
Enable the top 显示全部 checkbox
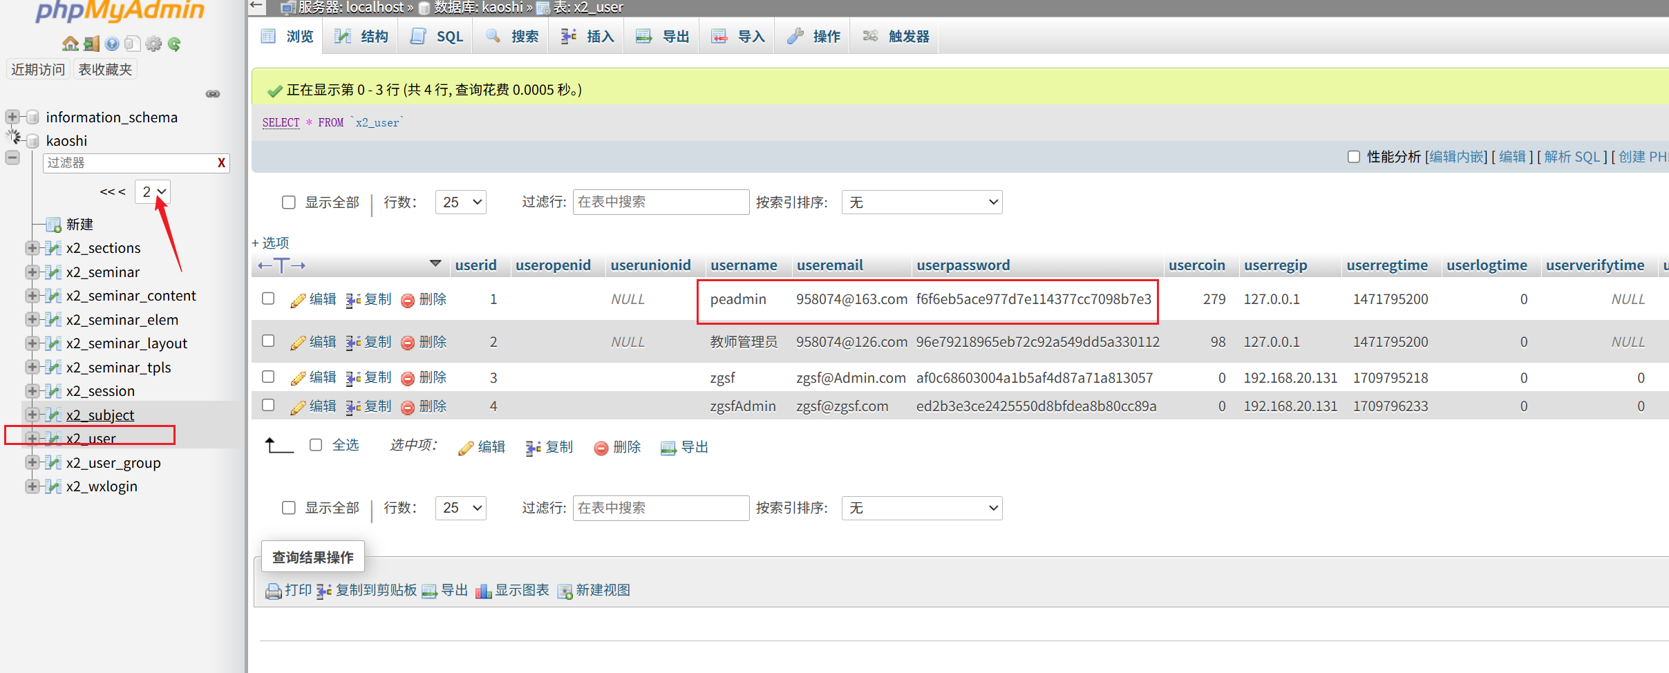click(x=289, y=202)
